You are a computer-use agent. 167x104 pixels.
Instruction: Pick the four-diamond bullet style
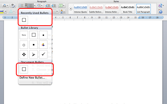24,54
